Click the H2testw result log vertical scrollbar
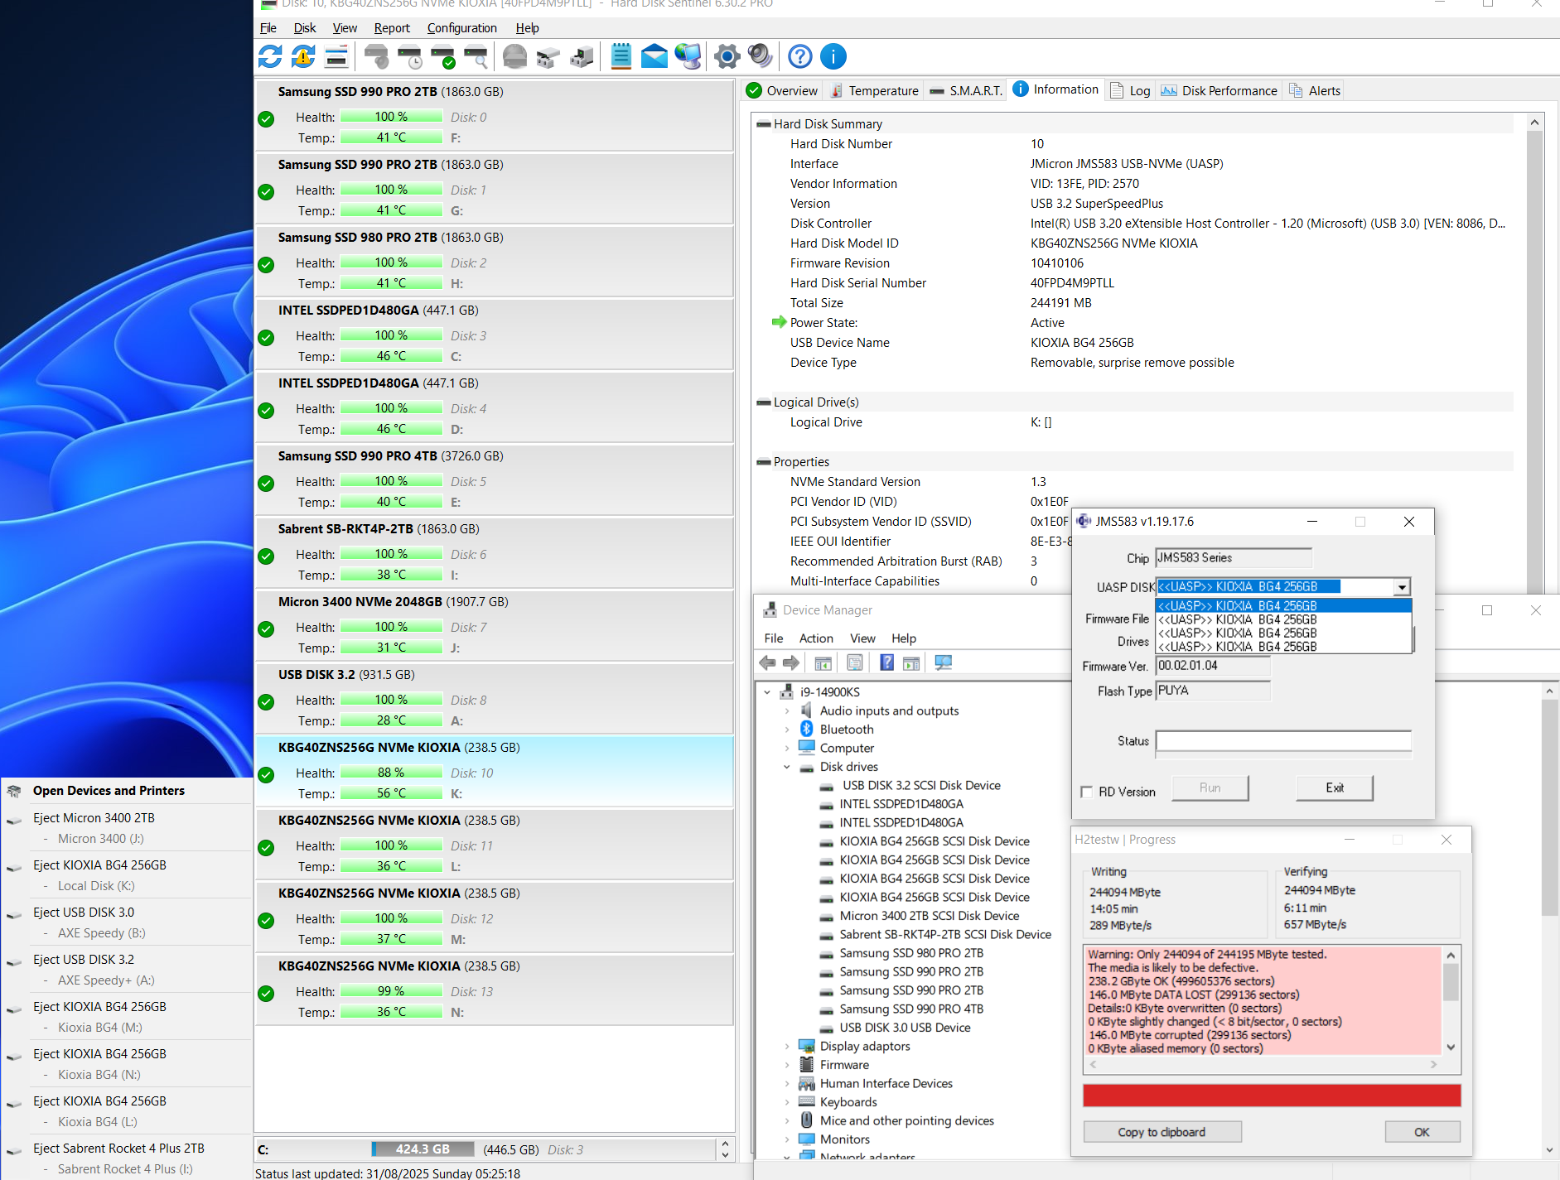 [1451, 1000]
